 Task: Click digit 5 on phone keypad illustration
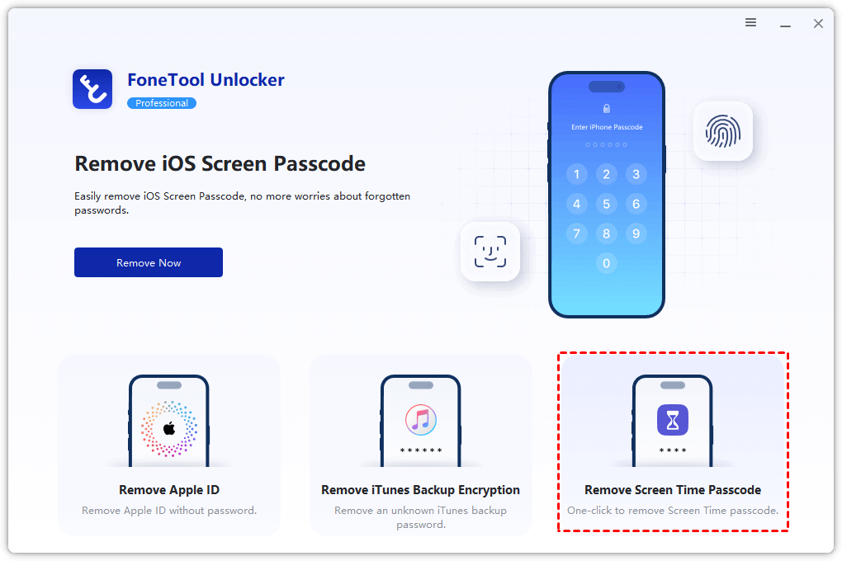(x=606, y=204)
